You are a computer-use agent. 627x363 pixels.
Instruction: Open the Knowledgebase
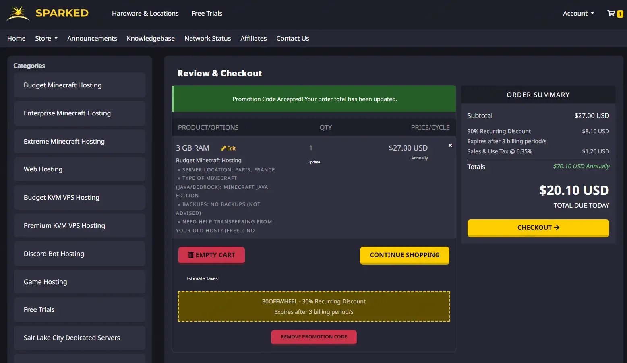[151, 38]
